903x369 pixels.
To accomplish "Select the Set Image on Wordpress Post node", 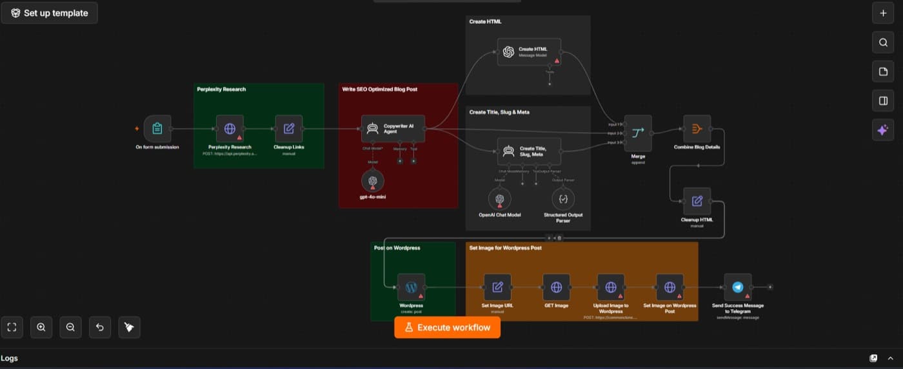I will coord(670,287).
